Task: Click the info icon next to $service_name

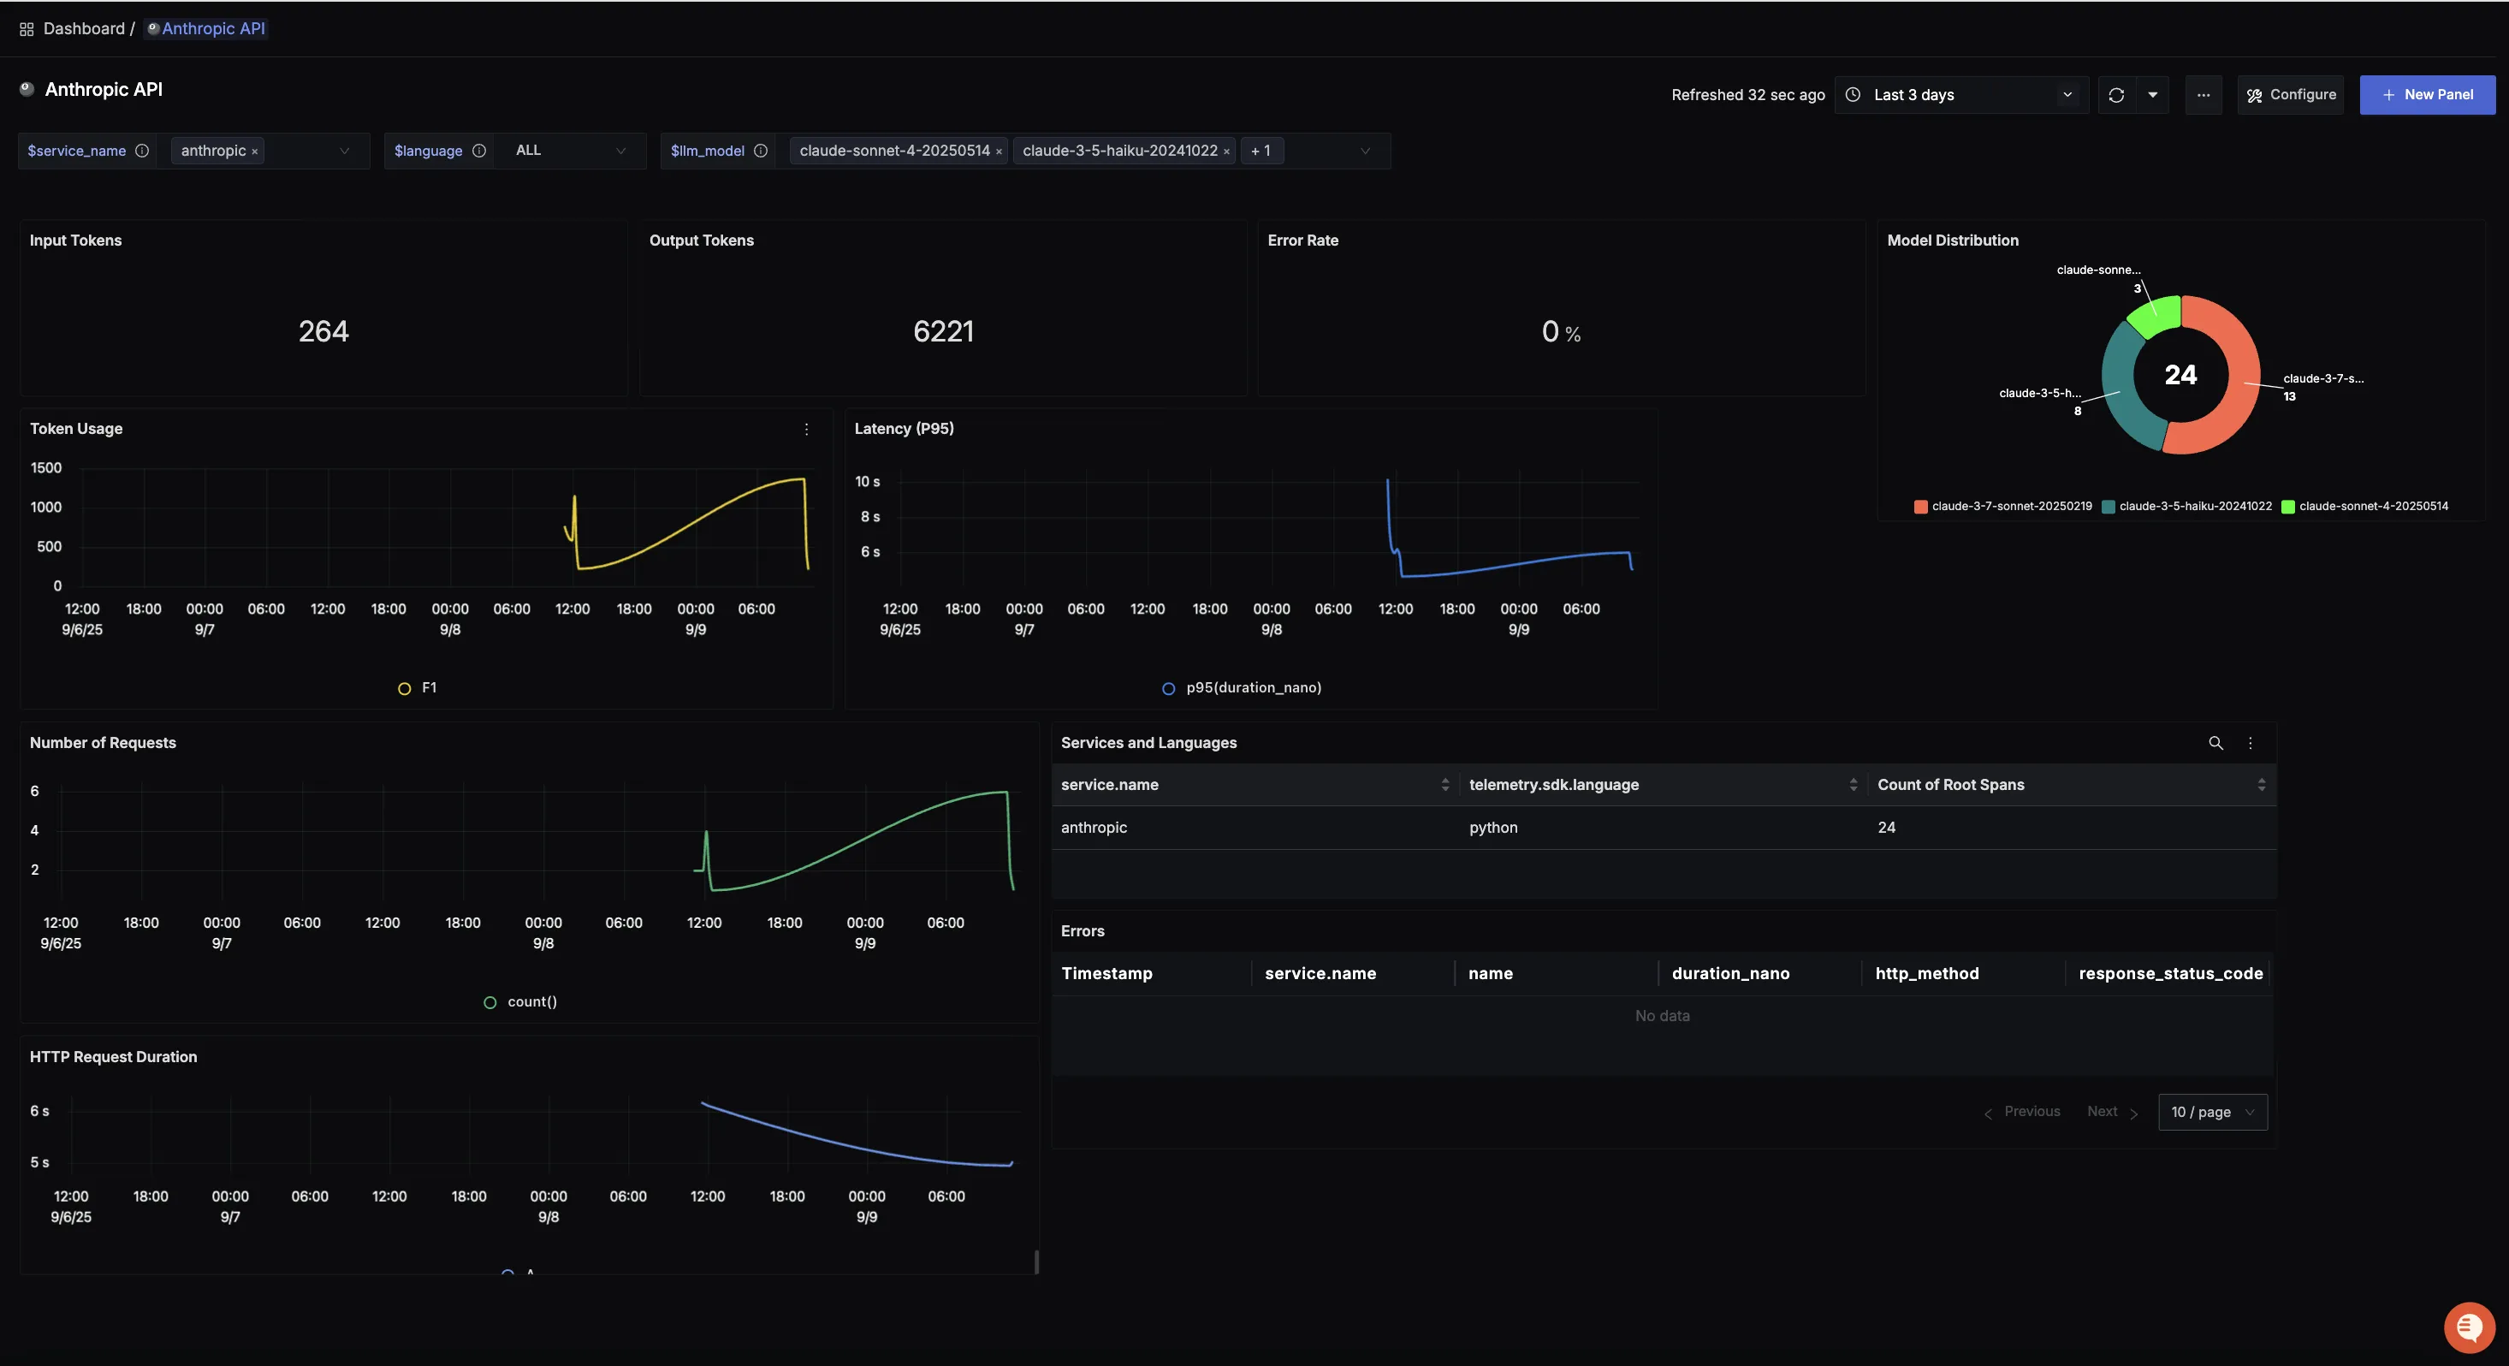Action: click(142, 150)
